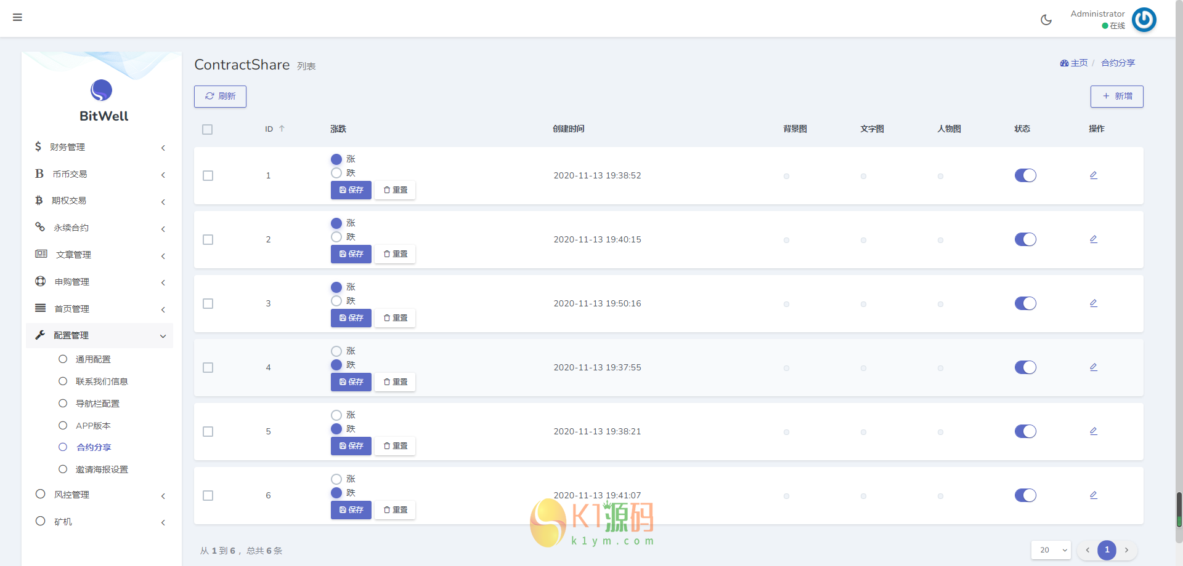1183x566 pixels.
Task: Click the 配置管理 wrench icon
Action: (x=40, y=335)
